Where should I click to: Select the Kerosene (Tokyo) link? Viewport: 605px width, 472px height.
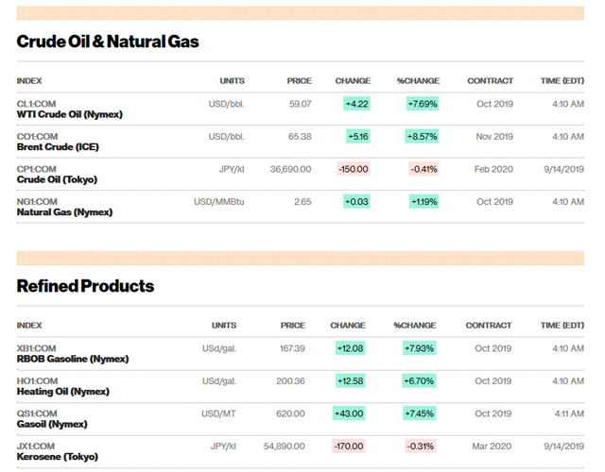(59, 457)
